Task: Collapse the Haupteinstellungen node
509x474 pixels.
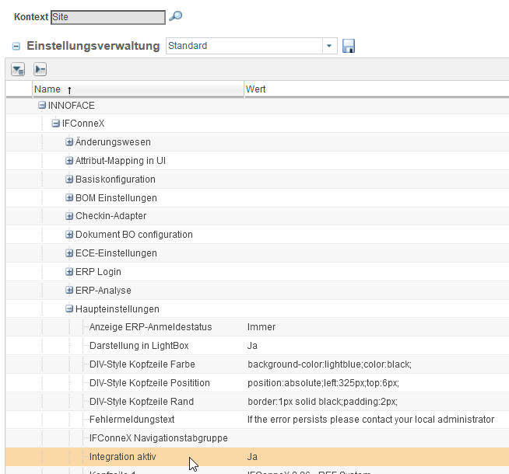Action: click(69, 309)
